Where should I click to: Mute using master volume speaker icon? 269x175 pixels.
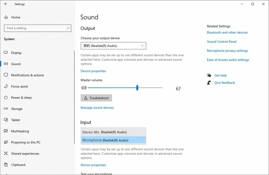[83, 88]
